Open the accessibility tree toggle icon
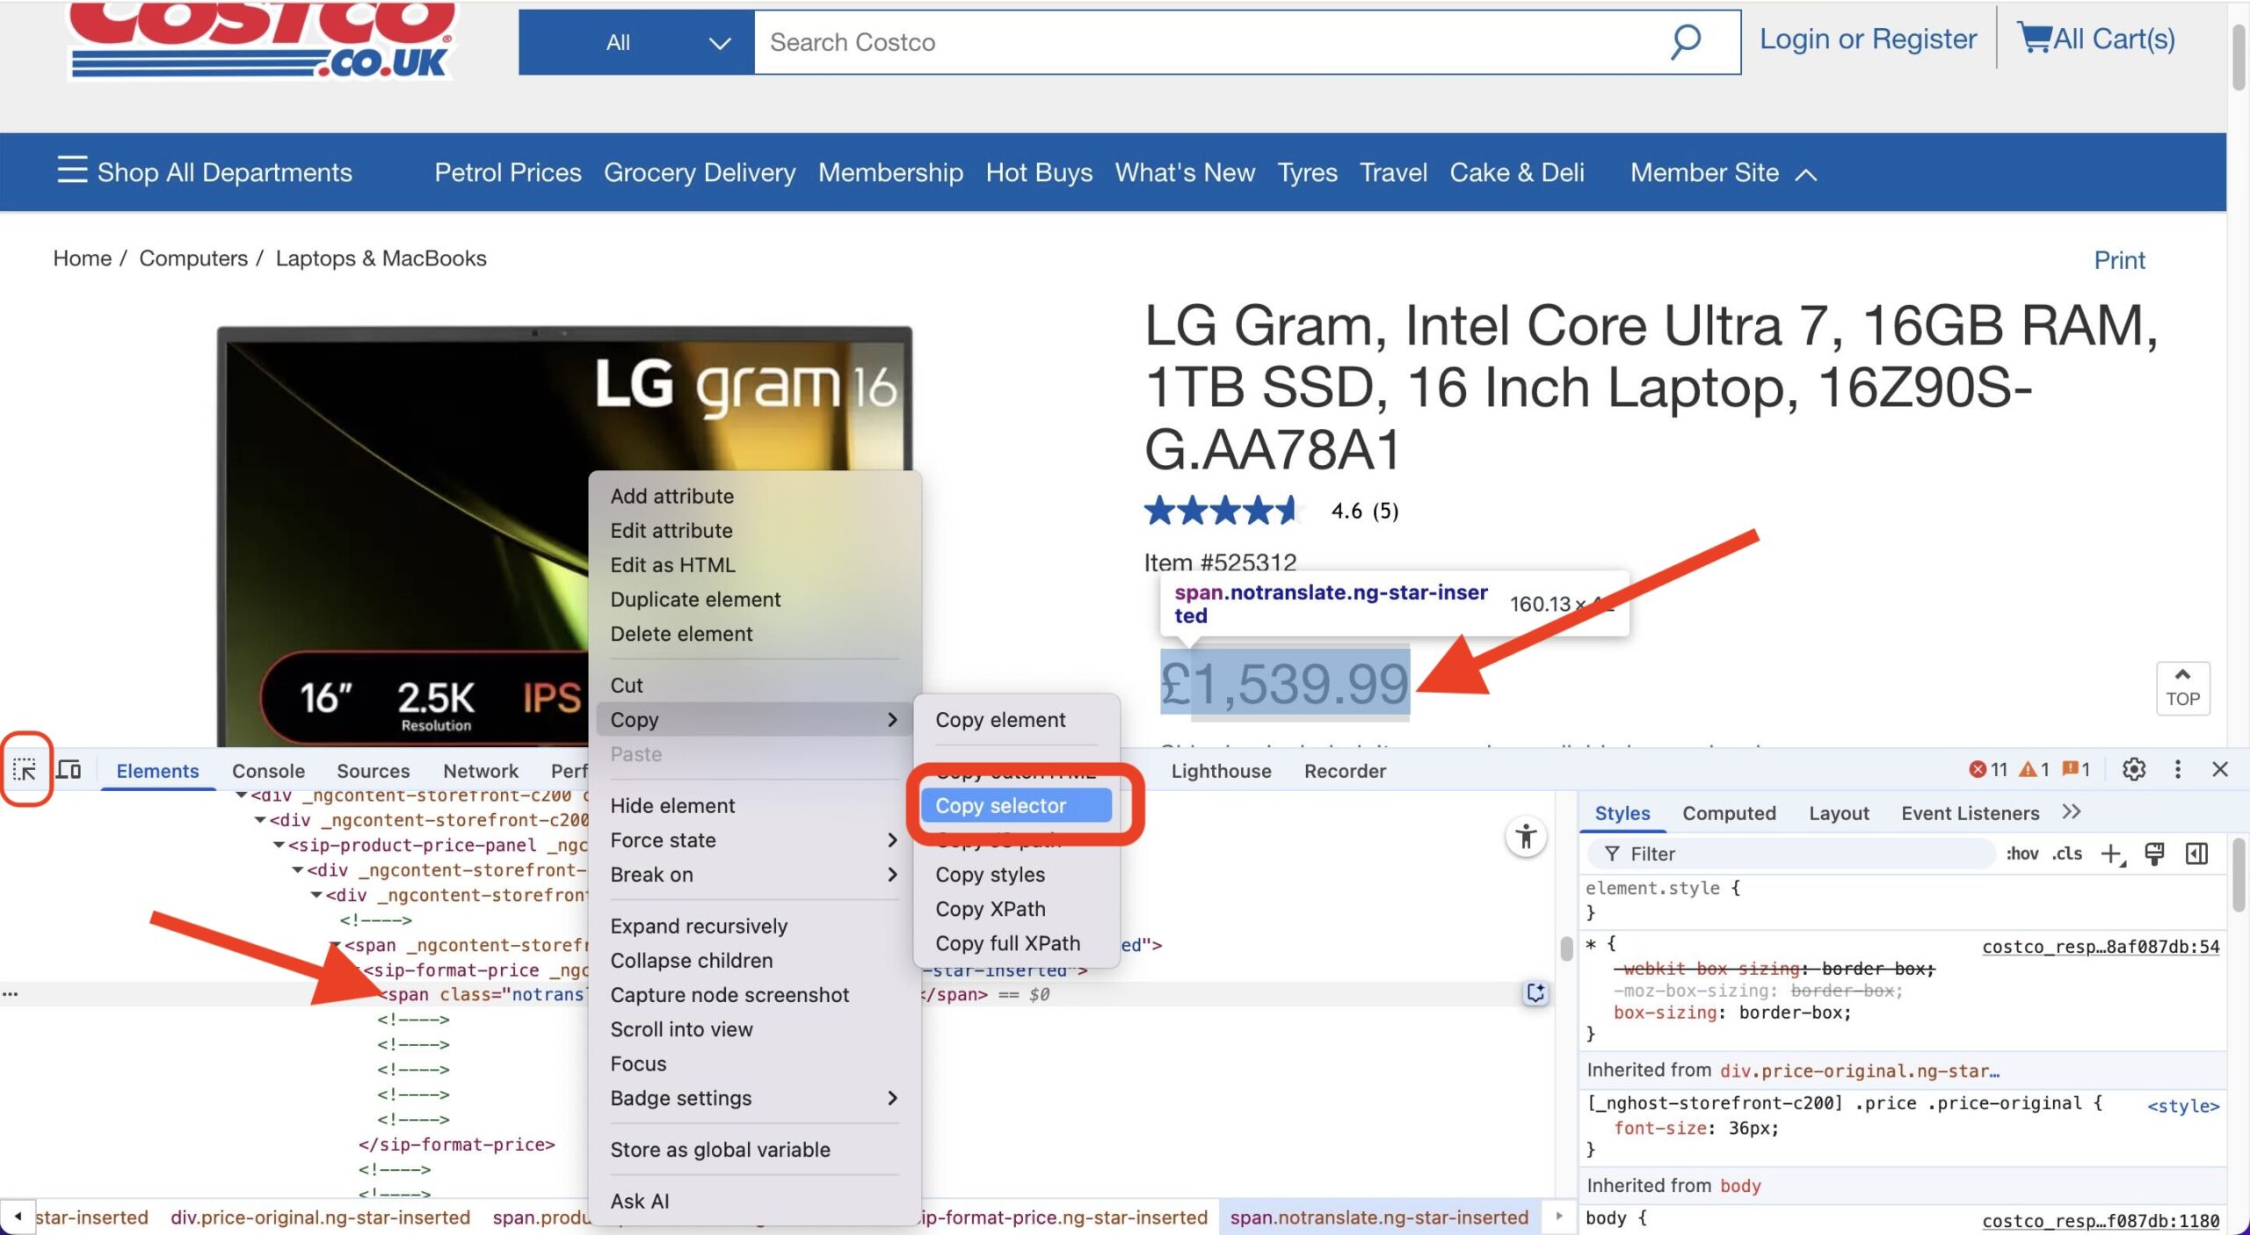The image size is (2250, 1235). point(1527,837)
